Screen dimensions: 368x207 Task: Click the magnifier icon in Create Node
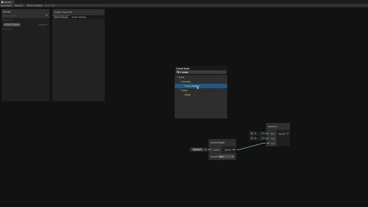pos(178,72)
